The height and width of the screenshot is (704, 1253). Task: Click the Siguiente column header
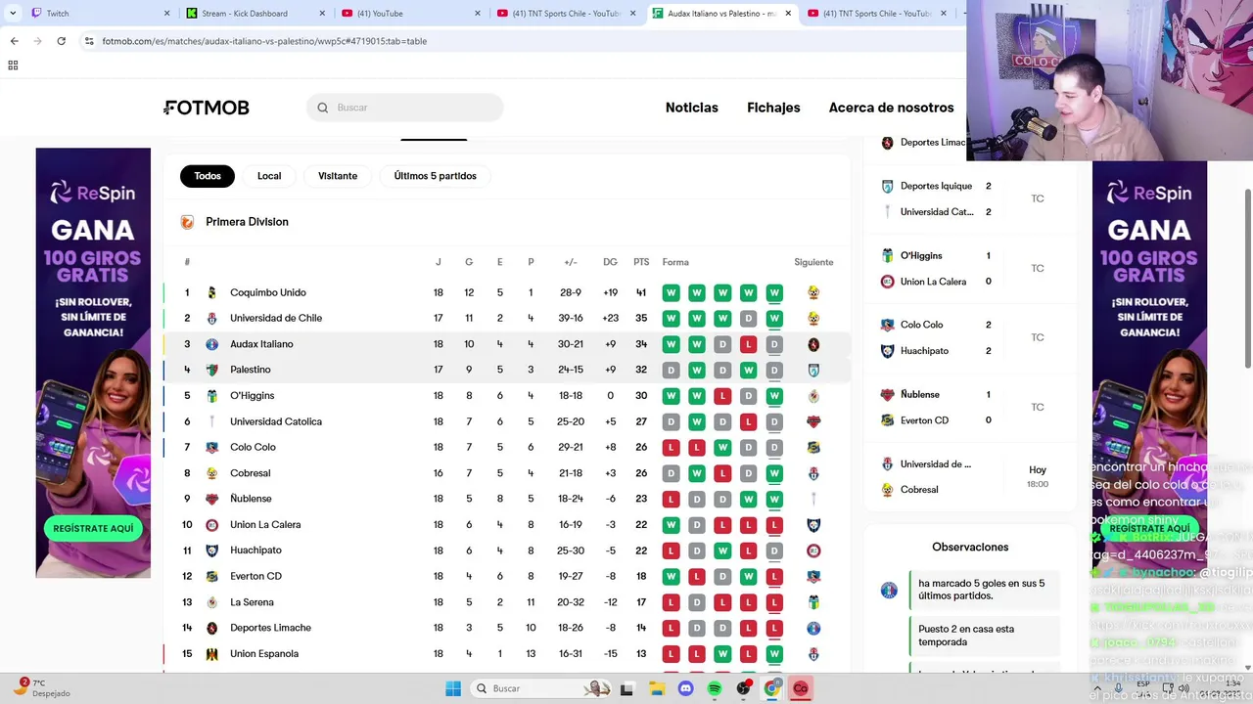[x=813, y=262]
